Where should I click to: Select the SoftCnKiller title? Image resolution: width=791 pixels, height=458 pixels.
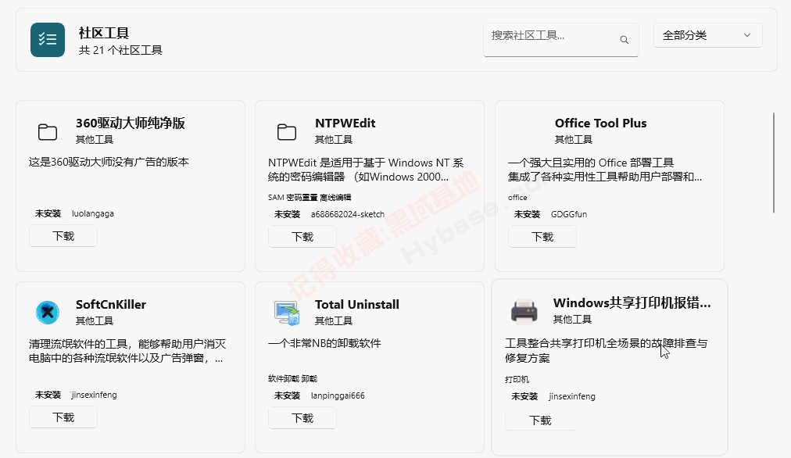pos(111,304)
